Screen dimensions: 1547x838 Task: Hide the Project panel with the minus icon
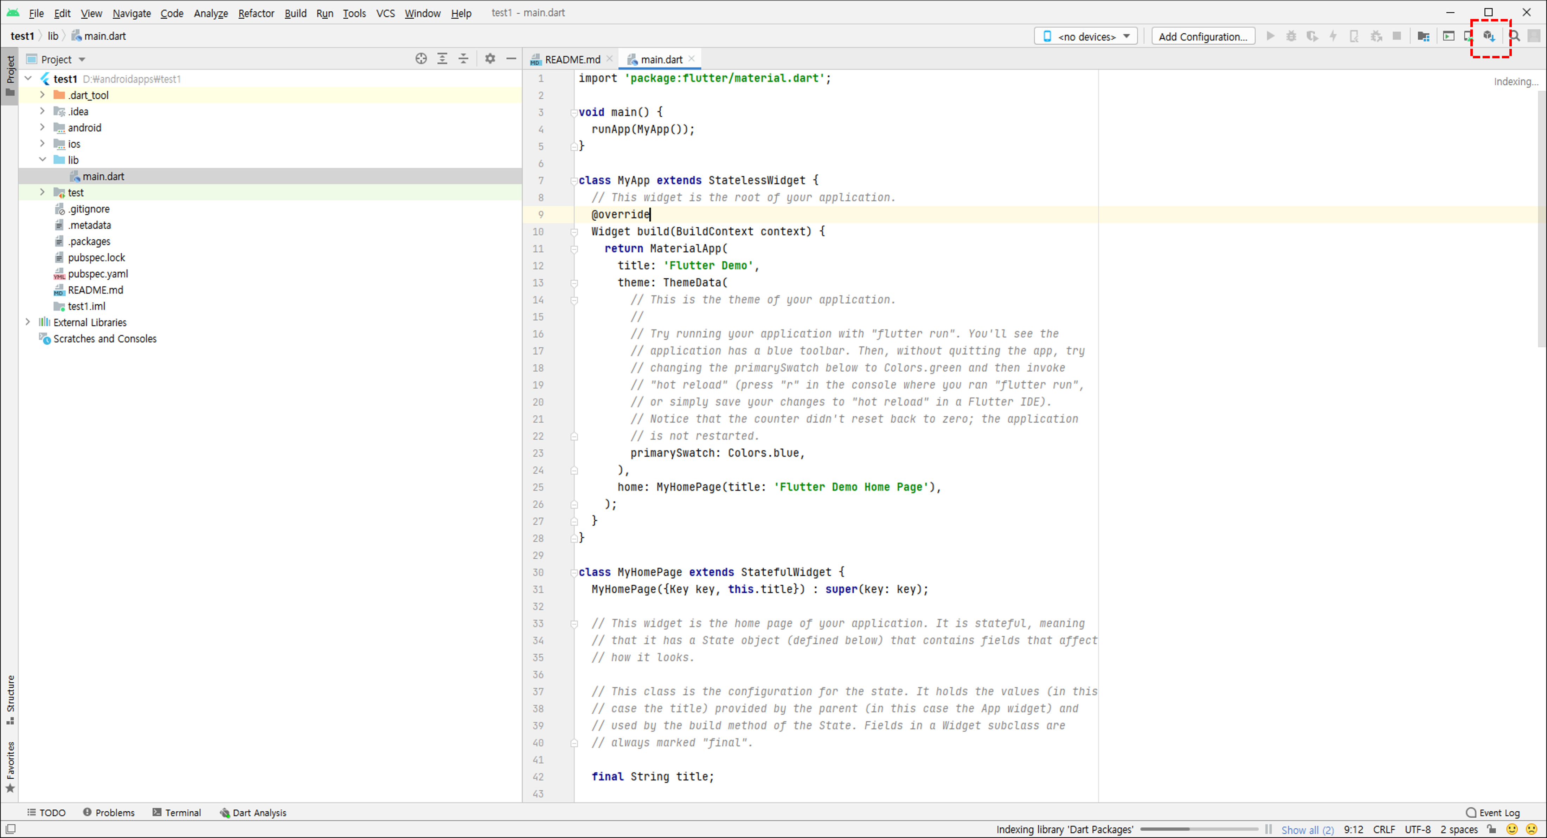point(511,59)
